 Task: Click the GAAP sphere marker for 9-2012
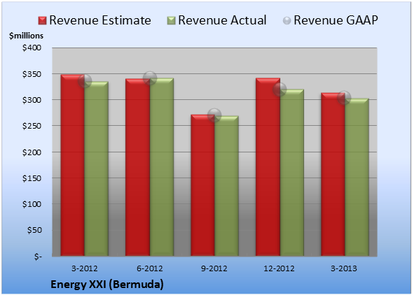pyautogui.click(x=214, y=115)
